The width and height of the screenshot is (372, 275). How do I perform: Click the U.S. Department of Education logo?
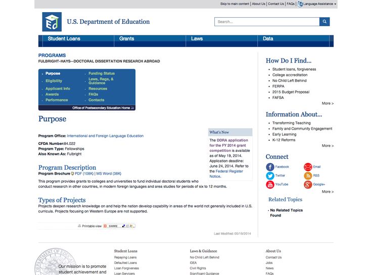52,22
